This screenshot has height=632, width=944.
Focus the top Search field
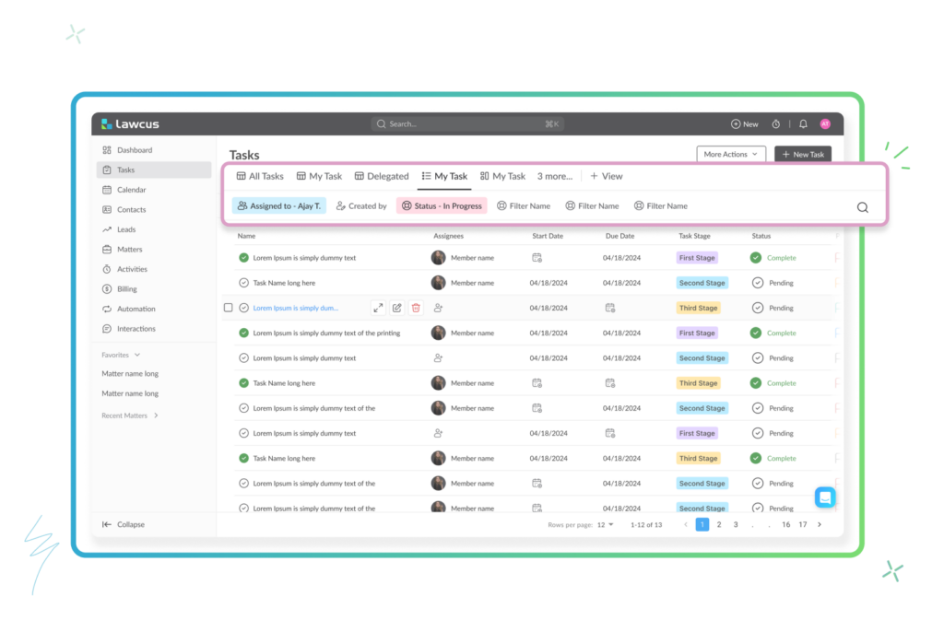(467, 124)
